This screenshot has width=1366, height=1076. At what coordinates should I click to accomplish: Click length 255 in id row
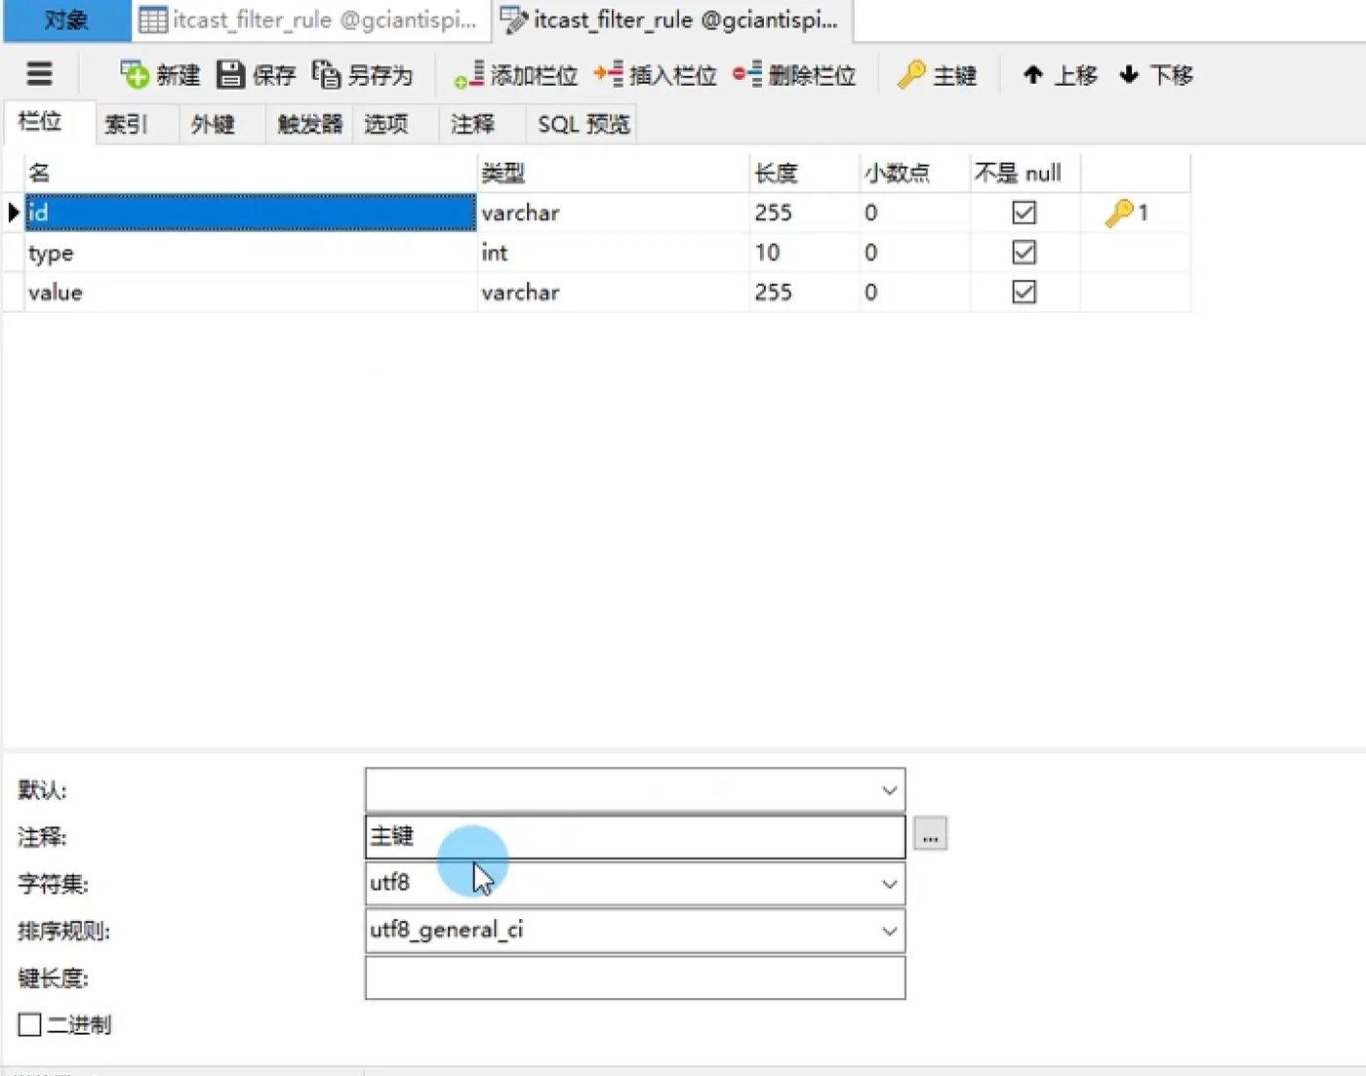804,213
